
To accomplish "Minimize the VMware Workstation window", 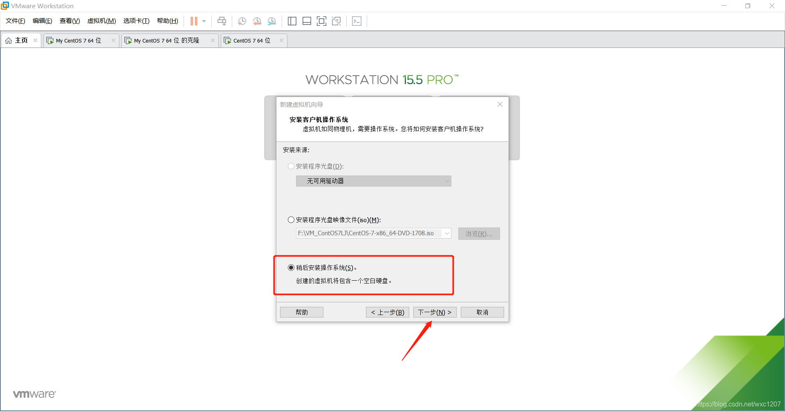I will 724,6.
